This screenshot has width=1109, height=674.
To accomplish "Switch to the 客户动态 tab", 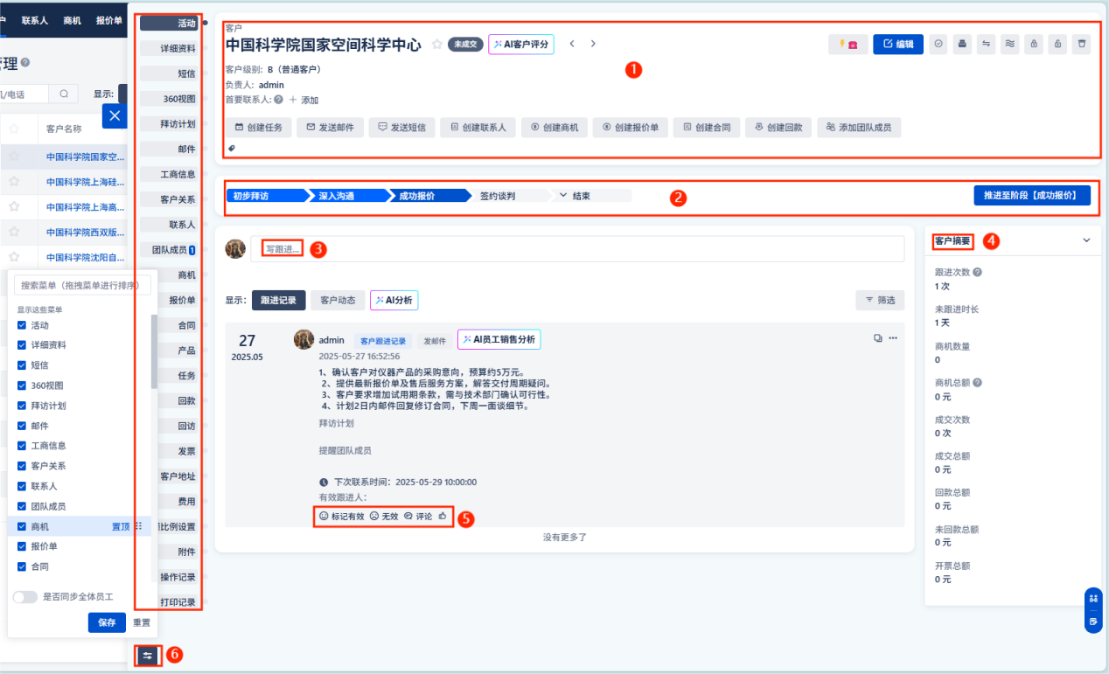I will [337, 300].
